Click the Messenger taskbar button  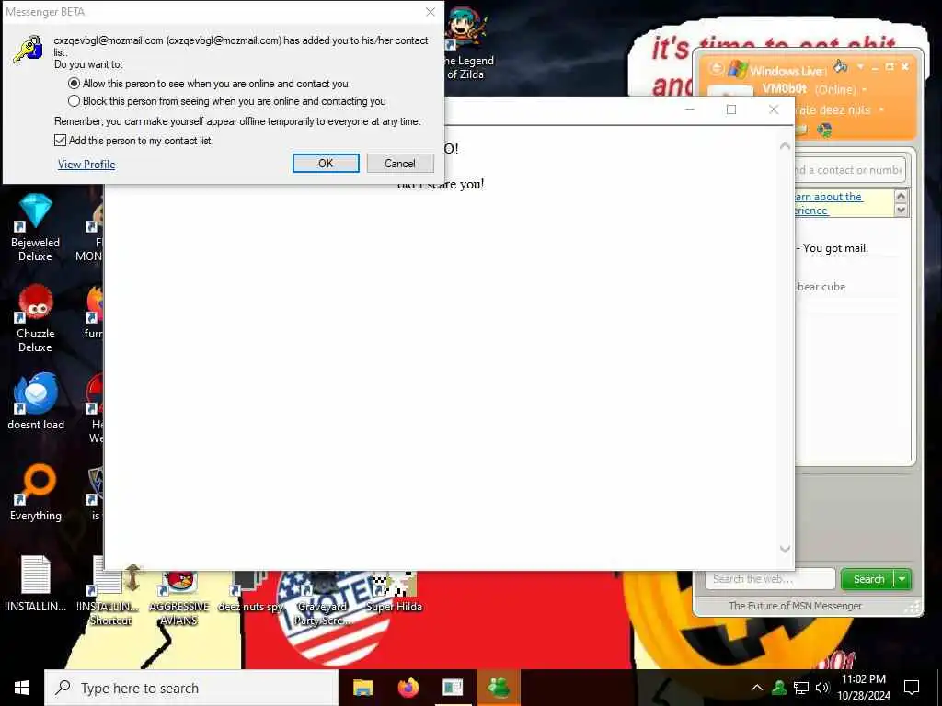tap(499, 688)
